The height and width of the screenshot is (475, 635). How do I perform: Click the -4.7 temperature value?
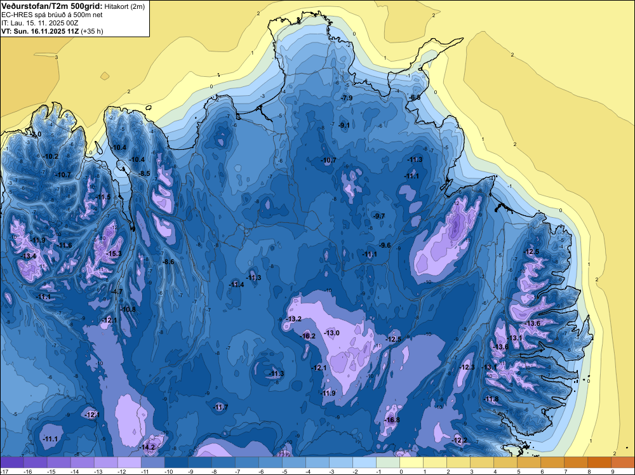click(117, 291)
